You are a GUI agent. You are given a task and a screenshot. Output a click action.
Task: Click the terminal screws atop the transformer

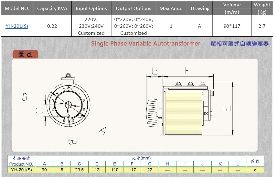click(x=191, y=83)
